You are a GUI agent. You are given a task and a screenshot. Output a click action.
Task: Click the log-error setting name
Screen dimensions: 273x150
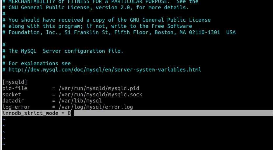(x=16, y=107)
